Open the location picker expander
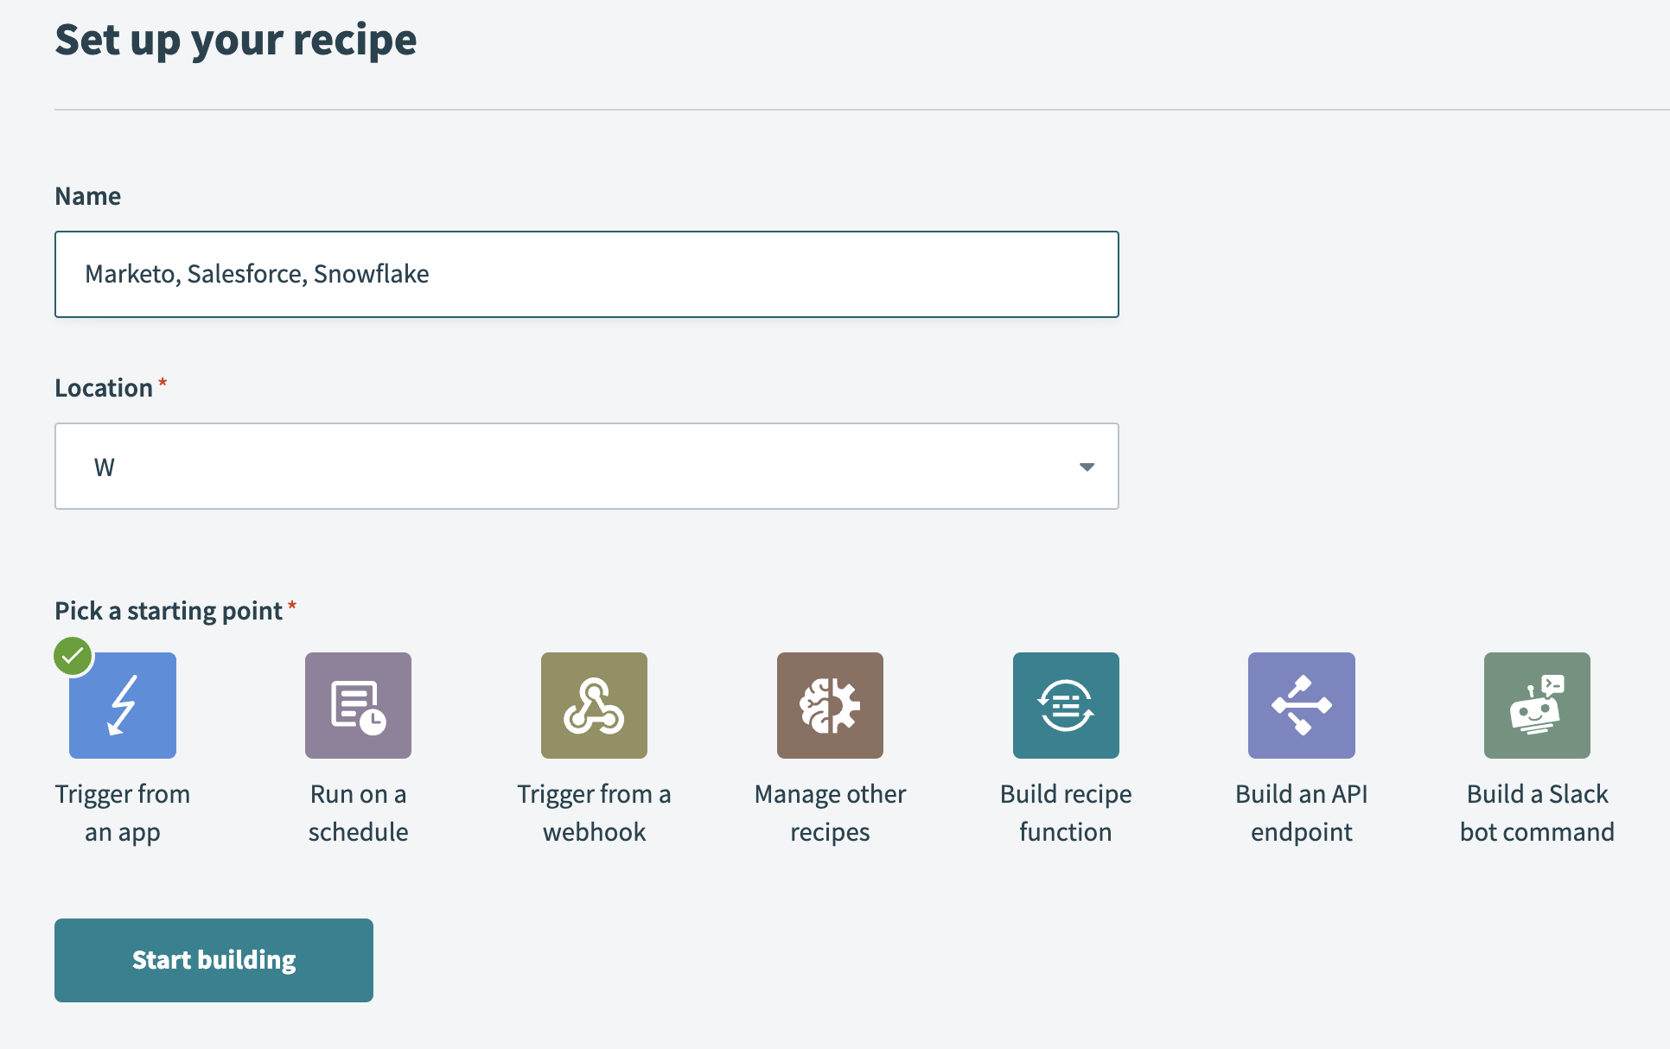 (1084, 465)
